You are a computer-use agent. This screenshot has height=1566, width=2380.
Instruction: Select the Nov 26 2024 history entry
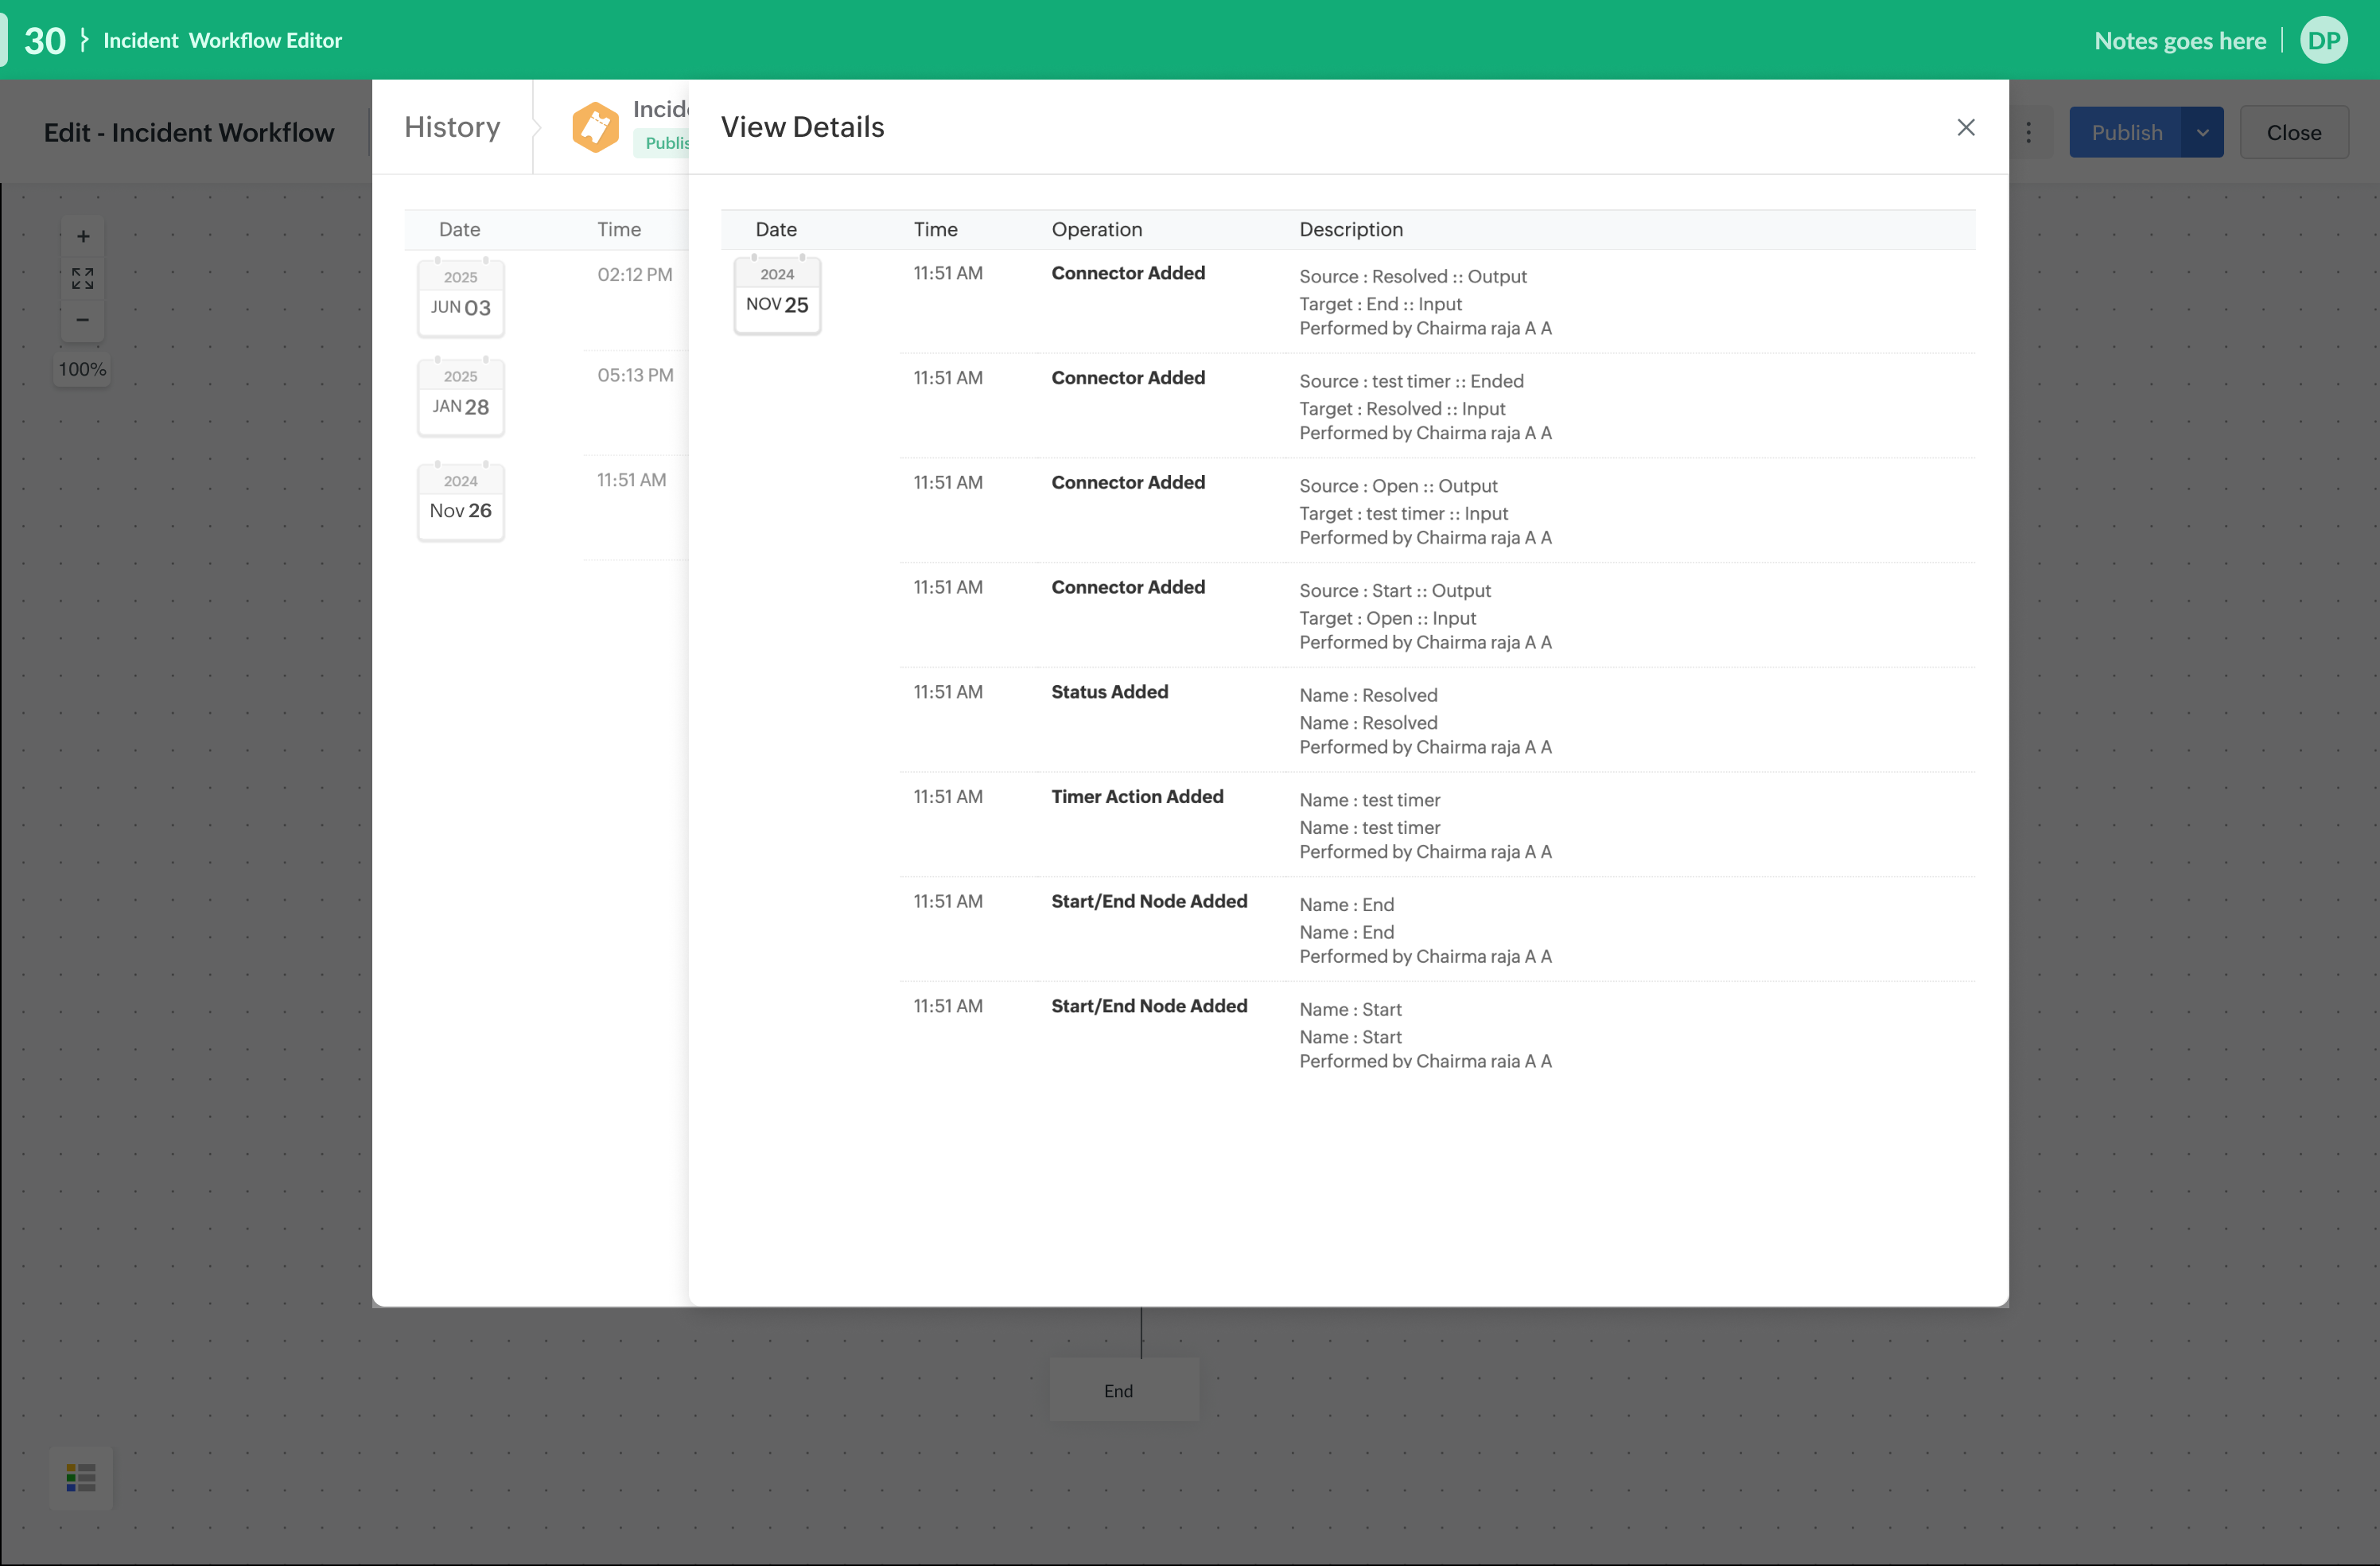tap(461, 501)
